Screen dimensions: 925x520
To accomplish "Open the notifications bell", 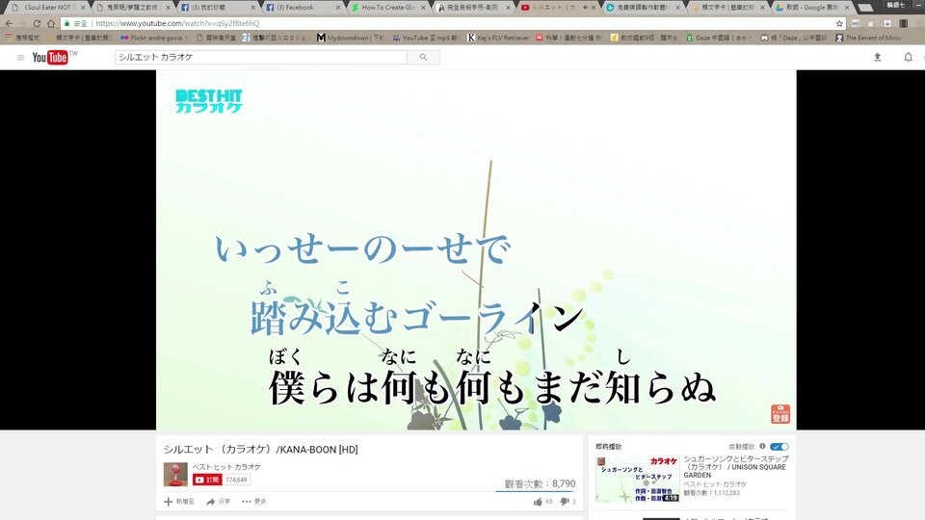I will coord(908,57).
